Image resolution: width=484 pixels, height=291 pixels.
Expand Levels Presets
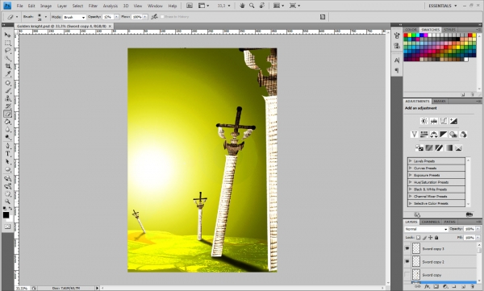[411, 160]
